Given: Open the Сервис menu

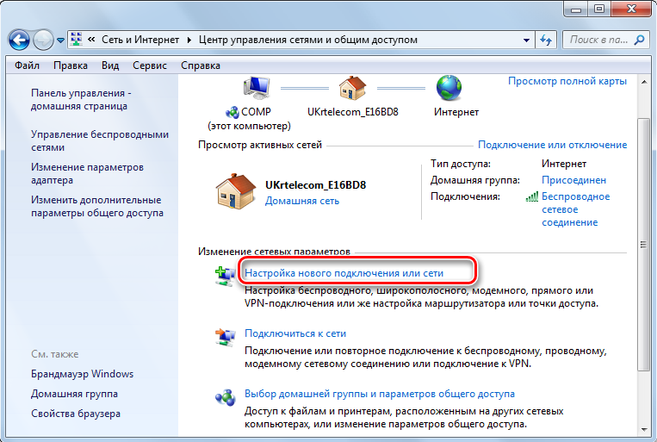Looking at the screenshot, I should [150, 65].
